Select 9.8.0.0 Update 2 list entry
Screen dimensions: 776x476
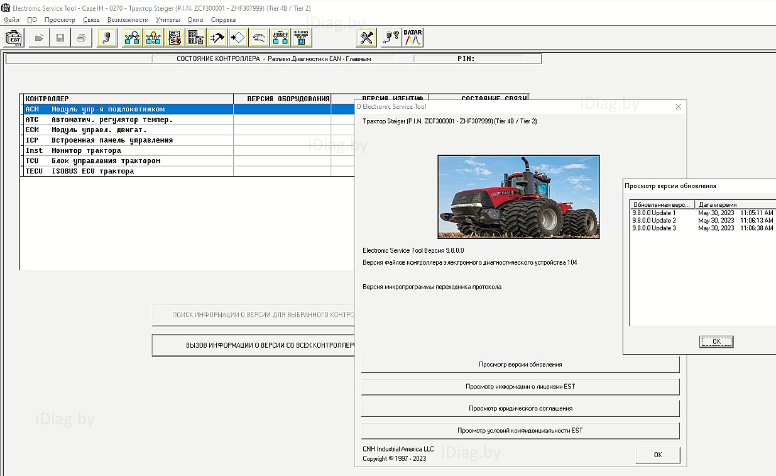702,221
